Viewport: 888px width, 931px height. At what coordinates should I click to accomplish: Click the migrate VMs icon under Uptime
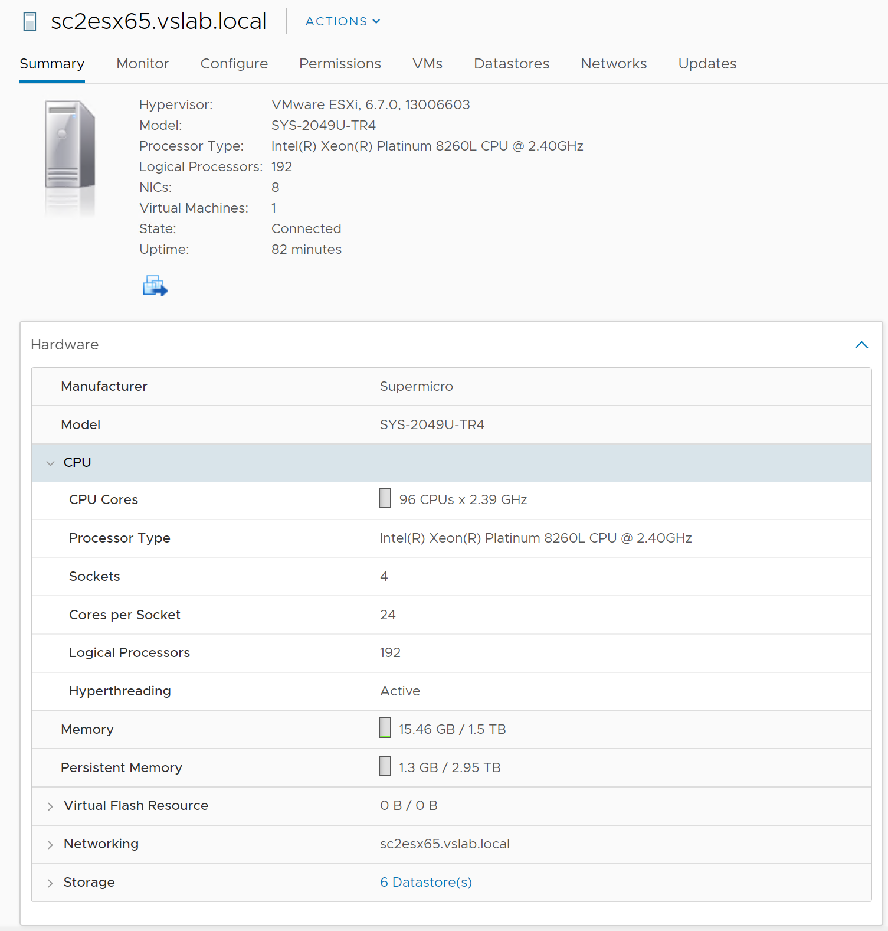coord(155,286)
